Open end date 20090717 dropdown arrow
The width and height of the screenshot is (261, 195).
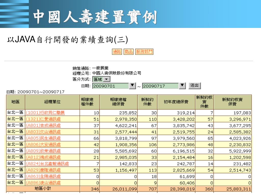(182, 86)
